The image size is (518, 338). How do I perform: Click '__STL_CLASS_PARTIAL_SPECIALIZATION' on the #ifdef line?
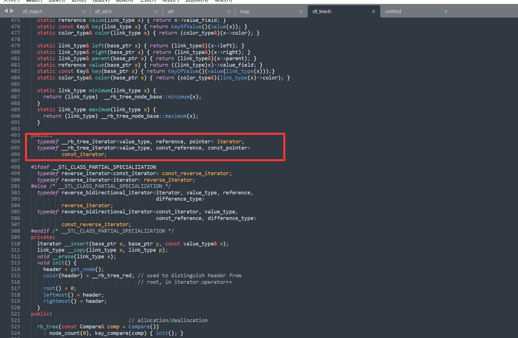coord(104,167)
